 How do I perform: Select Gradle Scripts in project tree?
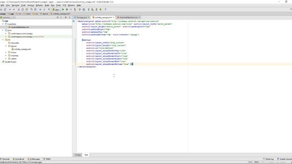(10, 62)
